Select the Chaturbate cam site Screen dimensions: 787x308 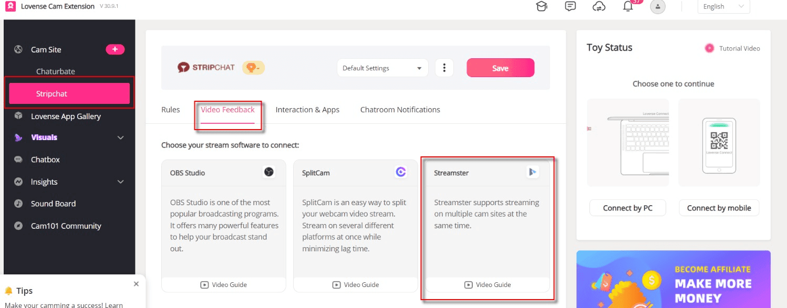coord(56,71)
